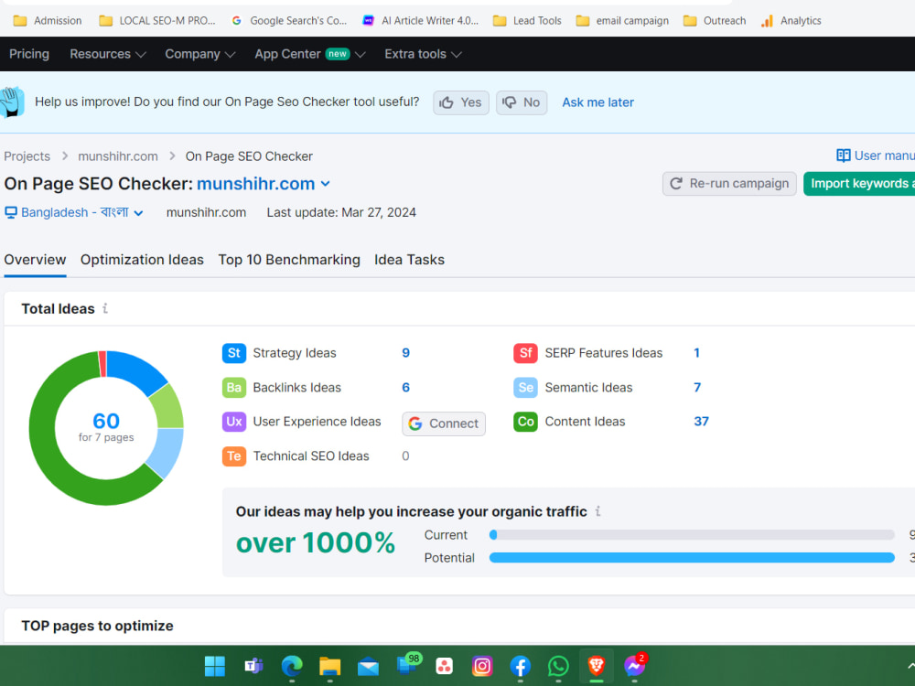The height and width of the screenshot is (686, 915).
Task: Open the email campaign bookmark folder
Action: pyautogui.click(x=622, y=20)
